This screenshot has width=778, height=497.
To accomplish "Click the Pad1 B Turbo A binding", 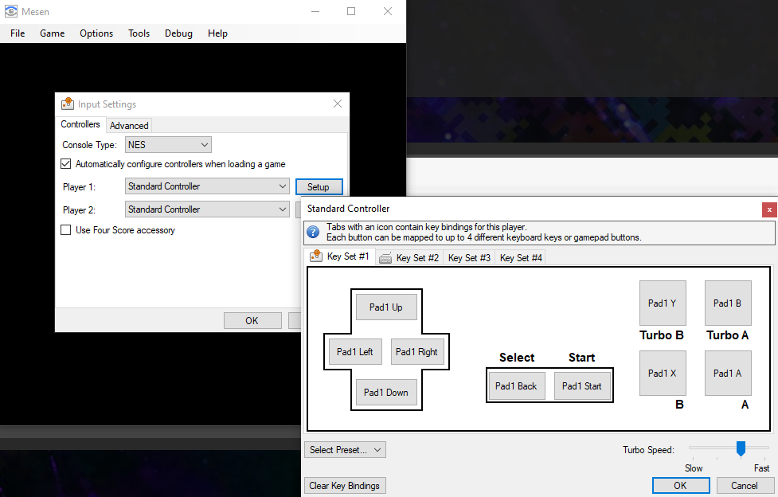I will [728, 303].
